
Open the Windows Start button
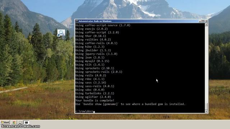(5, 122)
